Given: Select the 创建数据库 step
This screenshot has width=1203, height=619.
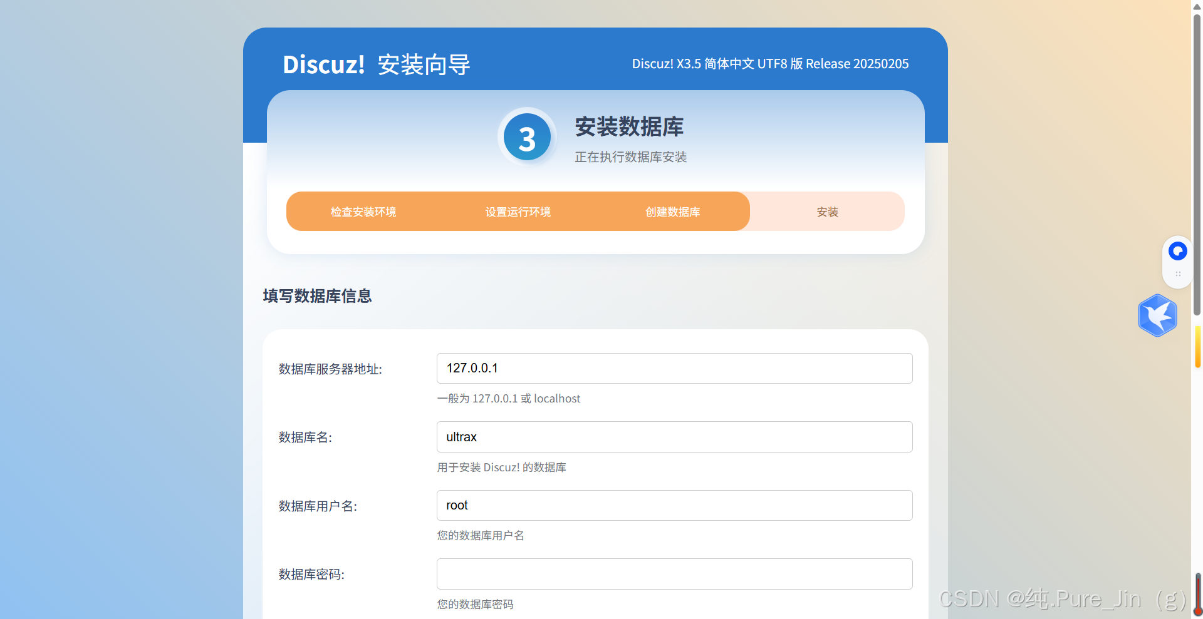Looking at the screenshot, I should coord(673,212).
